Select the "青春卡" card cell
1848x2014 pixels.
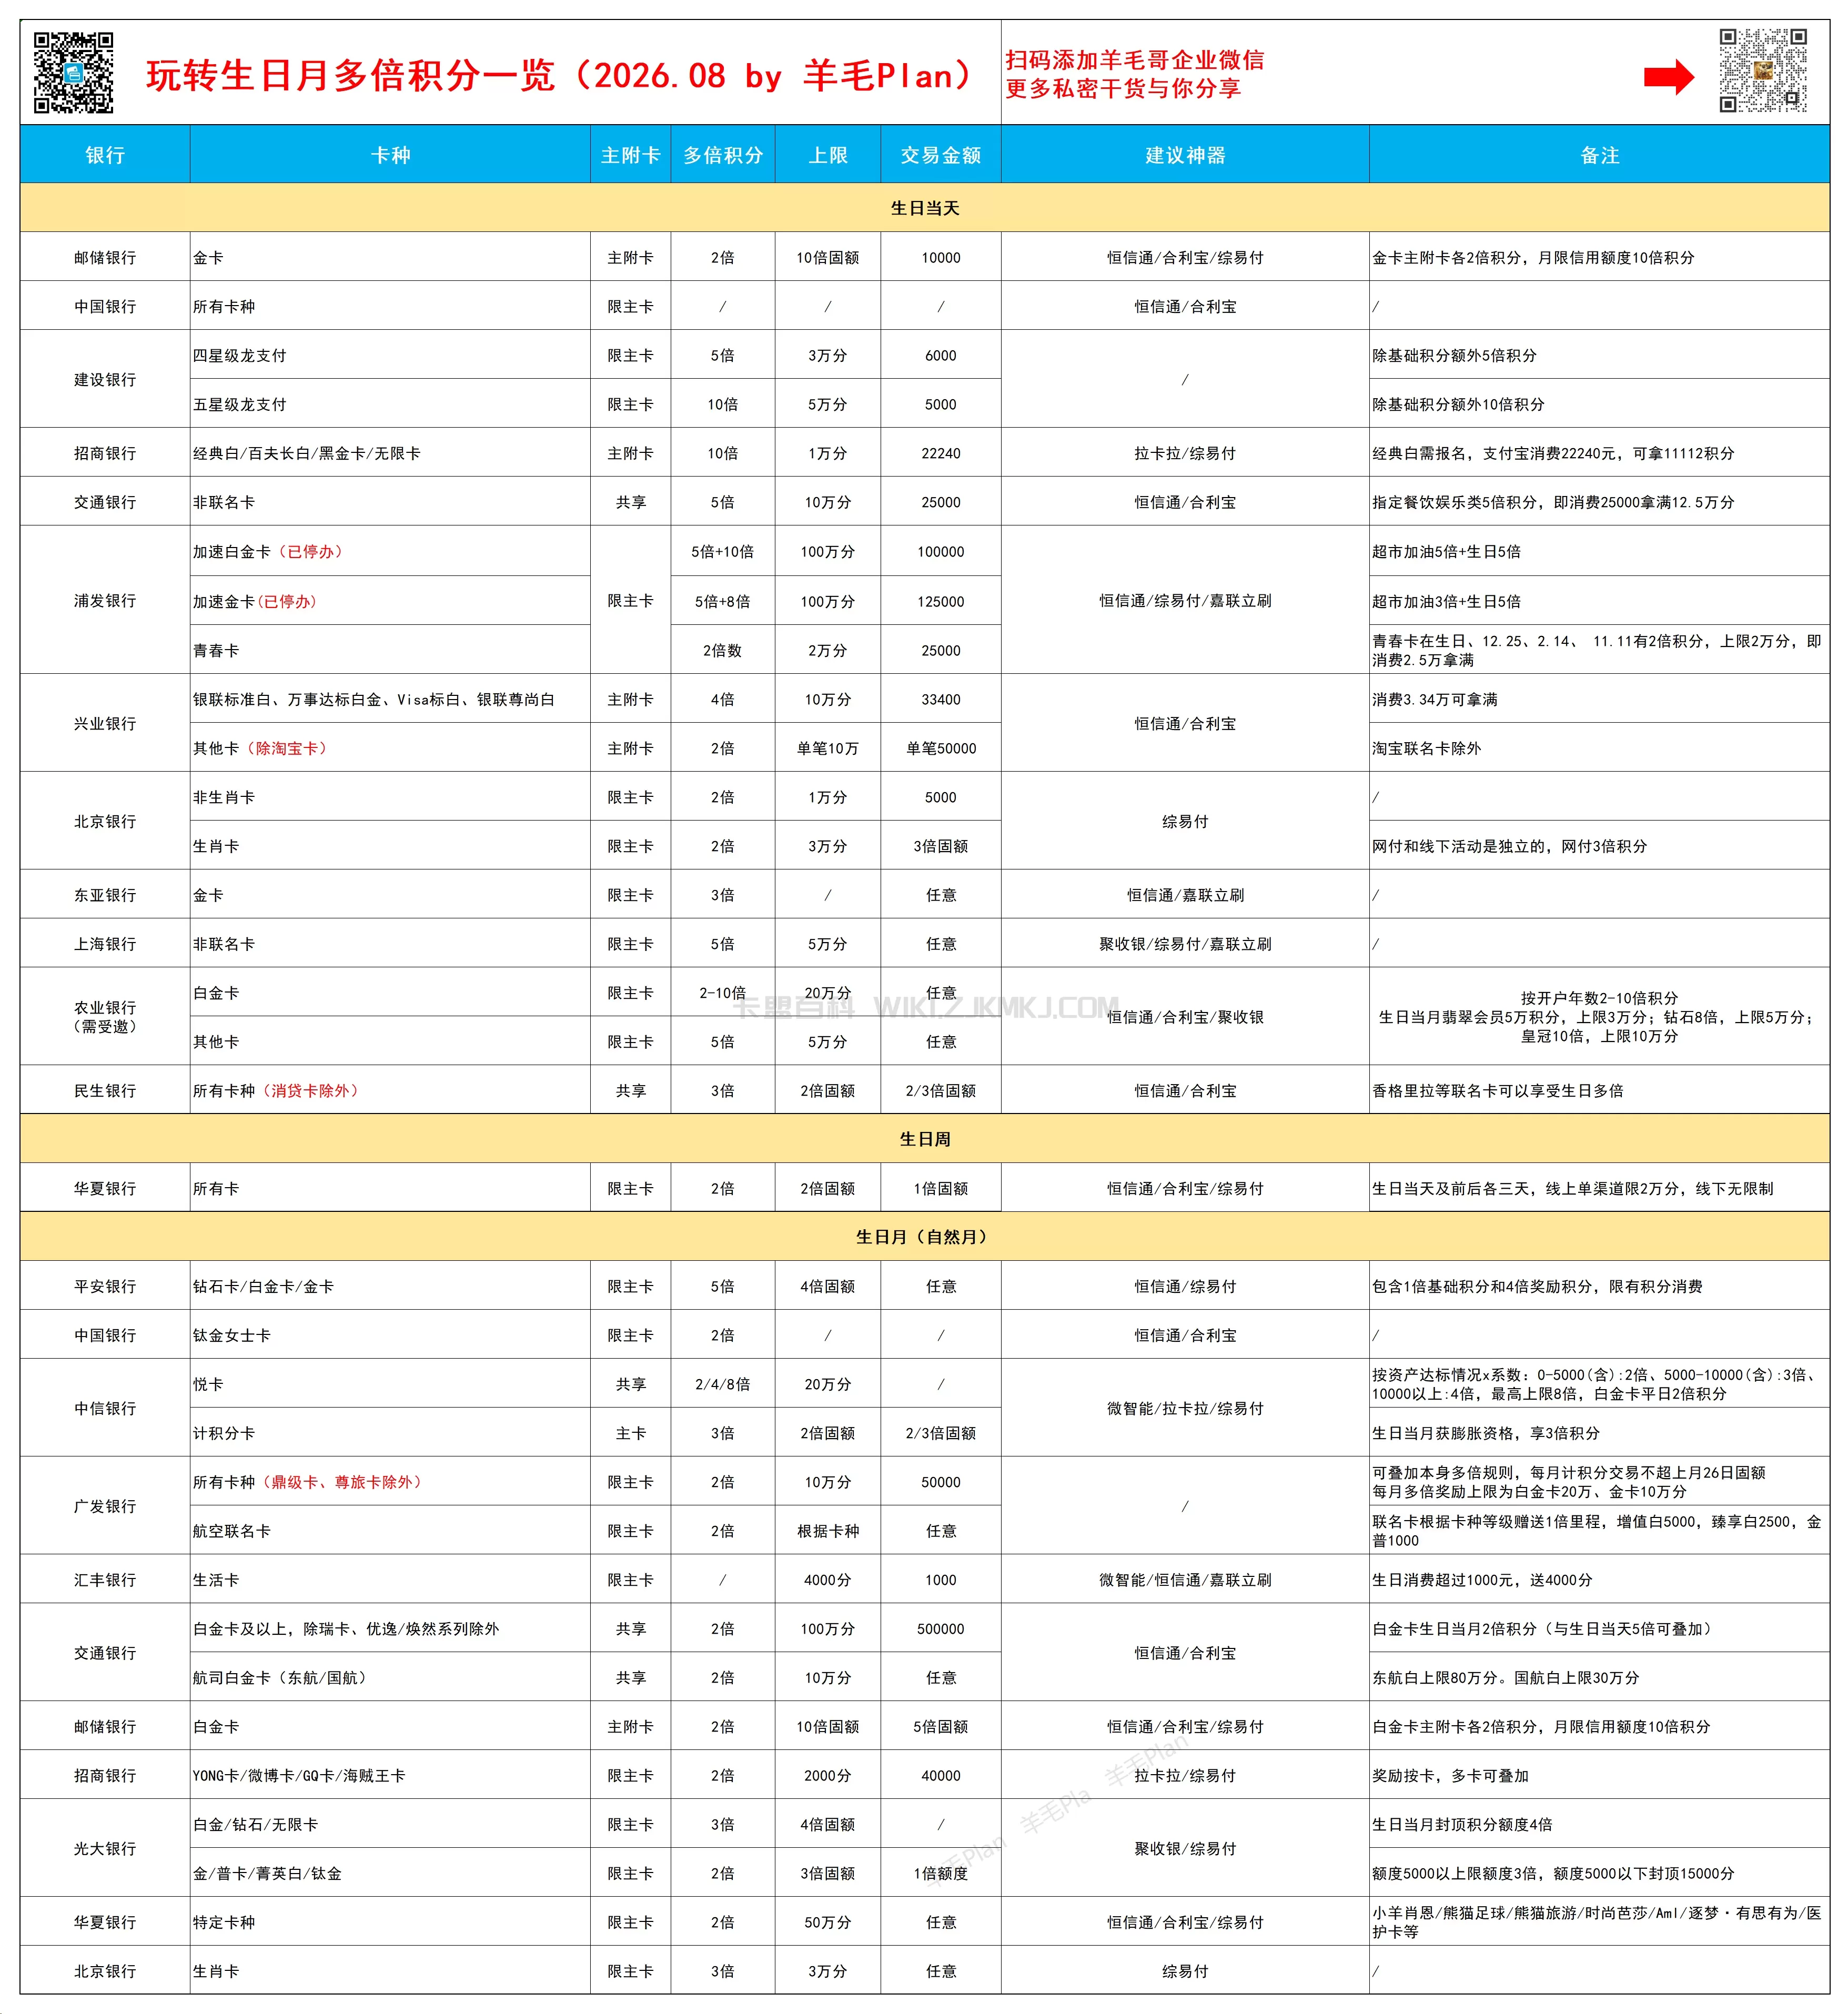[390, 650]
